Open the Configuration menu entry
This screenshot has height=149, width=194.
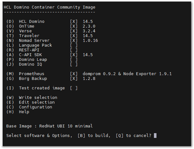35,107
